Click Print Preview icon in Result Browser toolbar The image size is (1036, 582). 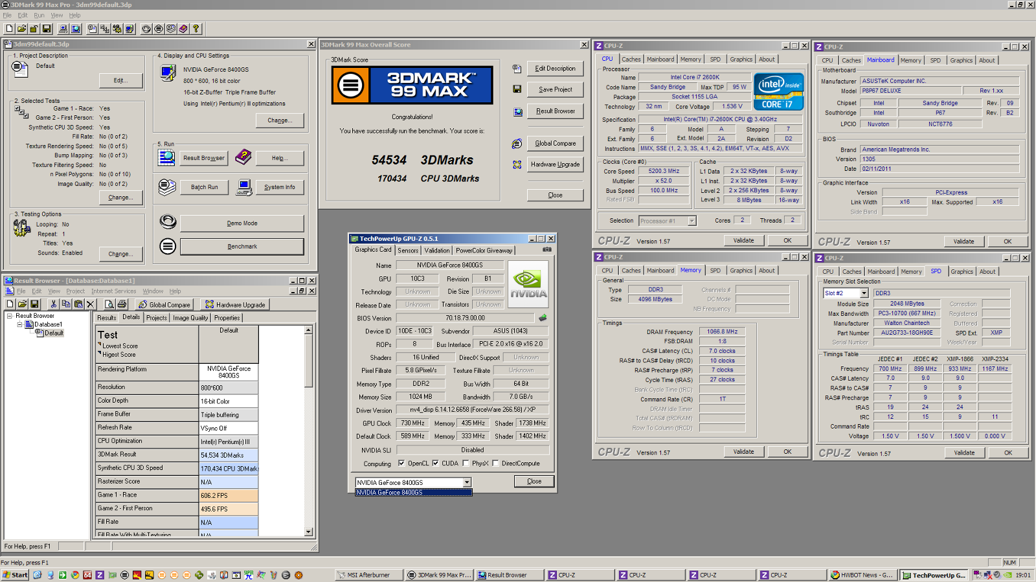109,304
